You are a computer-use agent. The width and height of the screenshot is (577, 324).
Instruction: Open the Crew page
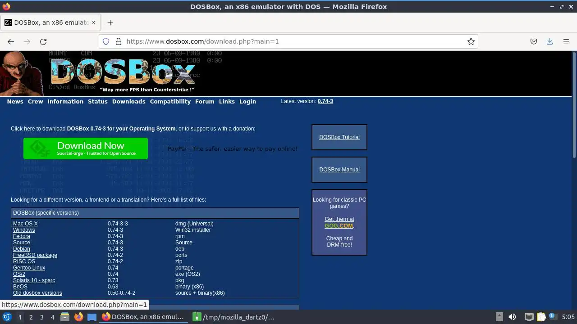(x=35, y=102)
